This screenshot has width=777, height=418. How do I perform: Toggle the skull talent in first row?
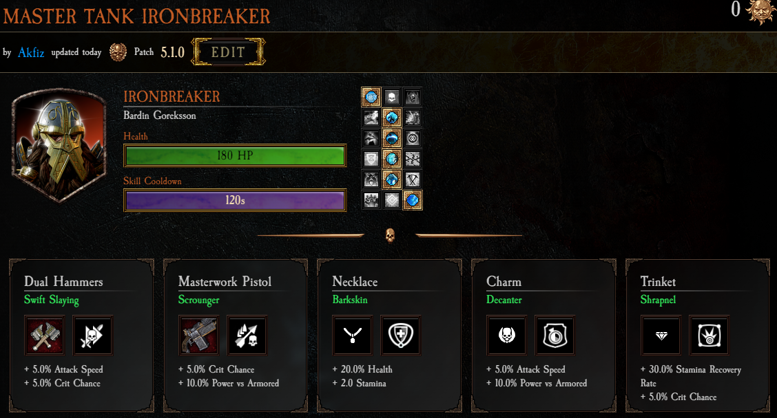coord(391,98)
